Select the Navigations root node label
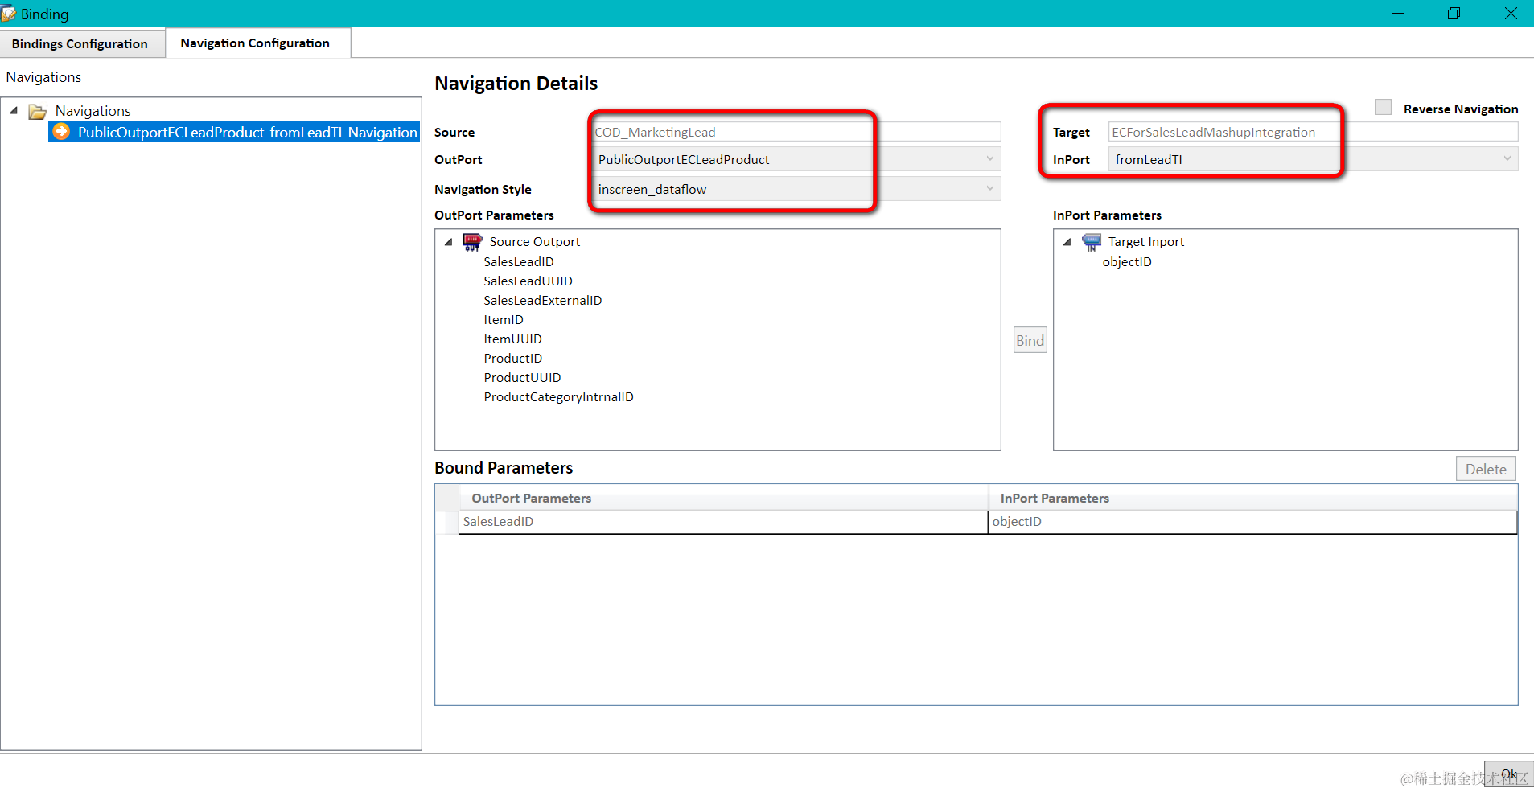 (93, 111)
